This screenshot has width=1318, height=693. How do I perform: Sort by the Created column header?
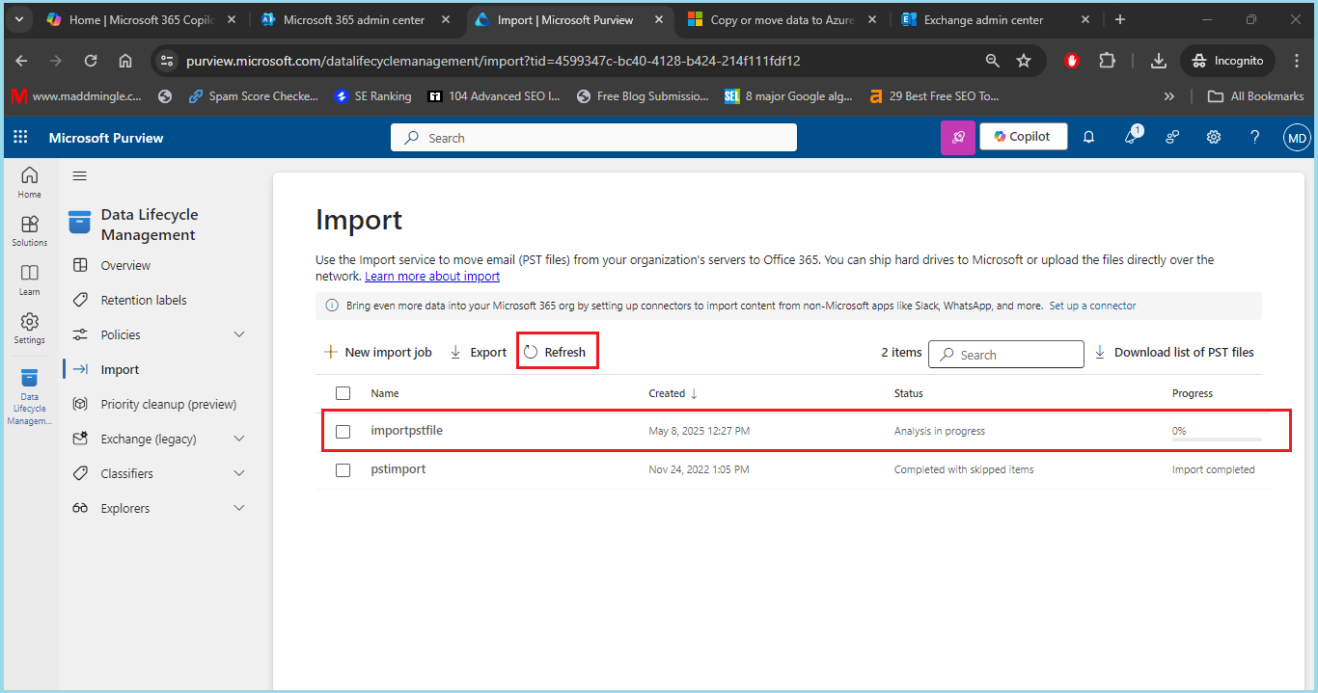click(673, 393)
